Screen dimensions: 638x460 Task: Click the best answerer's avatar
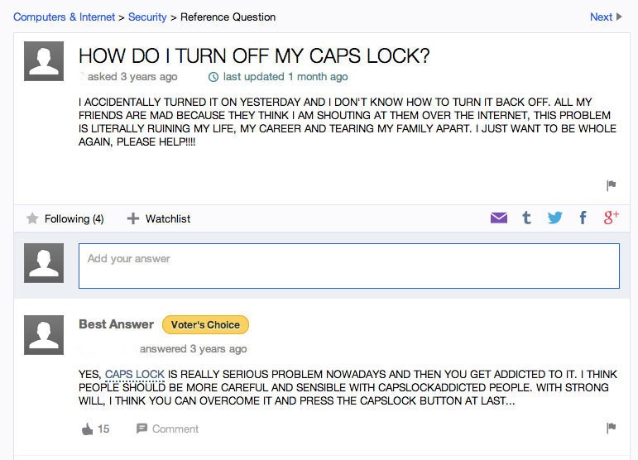pos(45,334)
